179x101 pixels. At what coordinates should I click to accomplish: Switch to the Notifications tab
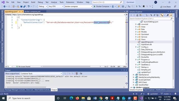point(161,90)
